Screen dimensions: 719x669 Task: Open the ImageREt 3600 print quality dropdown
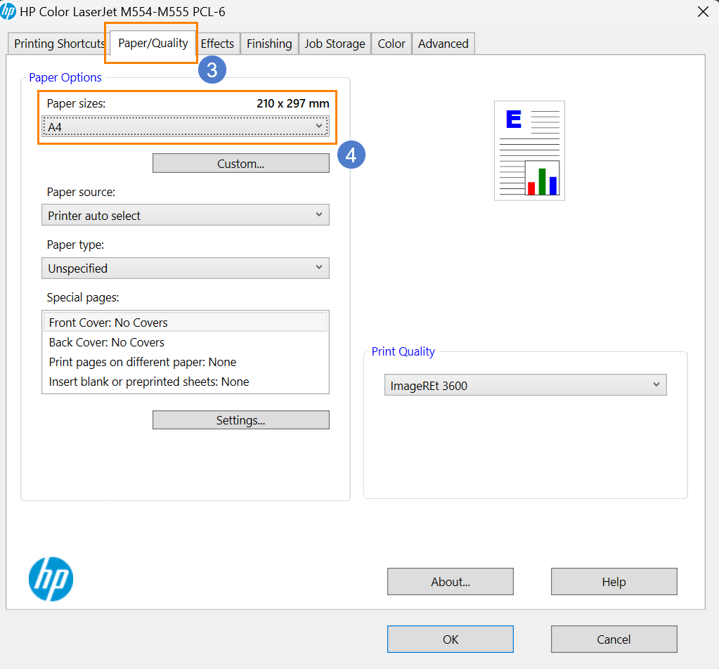(526, 385)
